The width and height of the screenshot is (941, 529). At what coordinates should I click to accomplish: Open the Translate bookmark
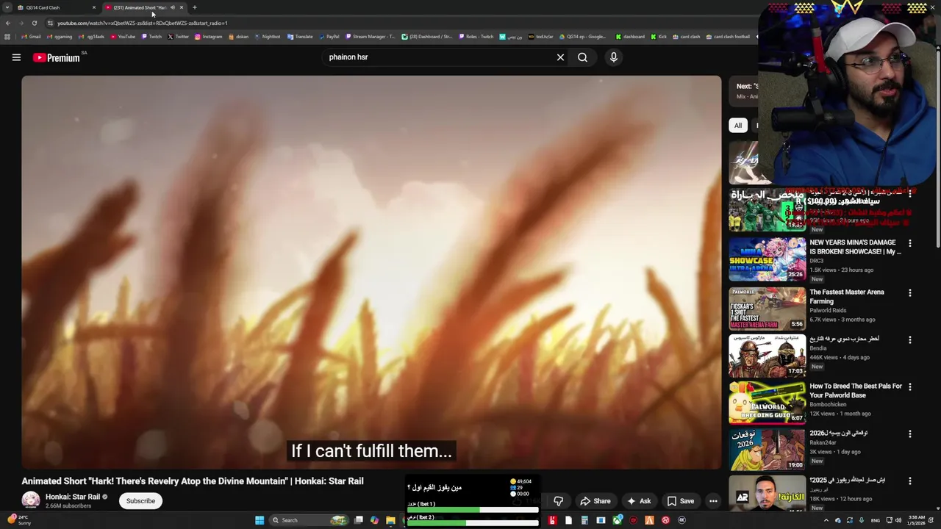point(300,37)
